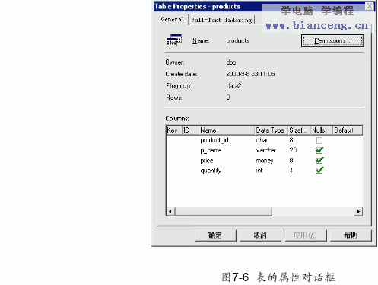Open the Permissions dialog

coord(332,41)
